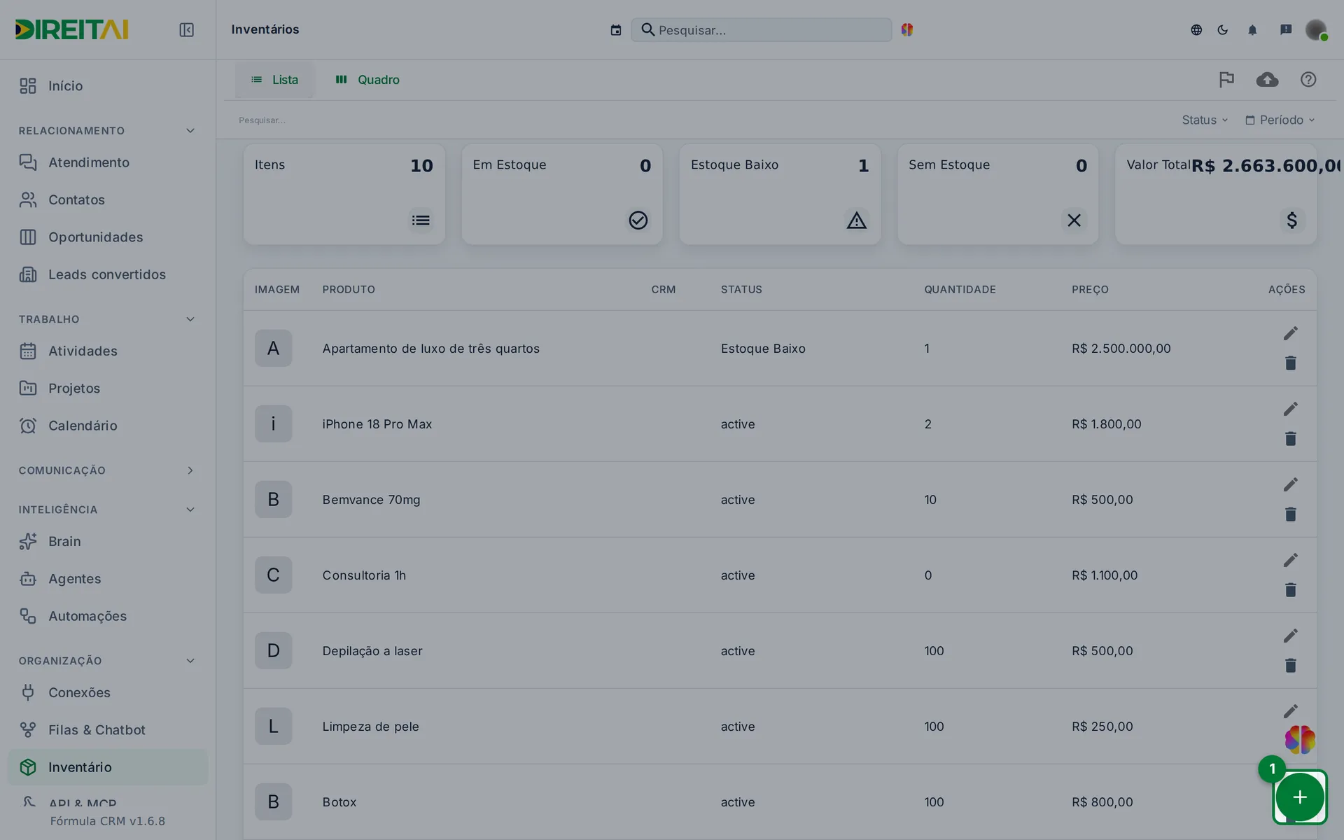Image resolution: width=1344 pixels, height=840 pixels.
Task: Click the Botox product name
Action: (339, 802)
